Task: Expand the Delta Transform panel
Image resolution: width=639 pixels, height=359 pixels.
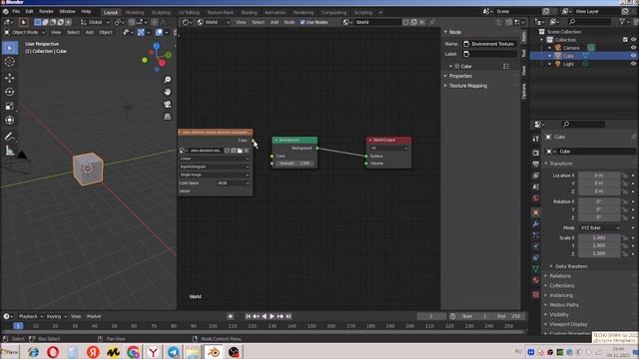Action: click(x=570, y=266)
